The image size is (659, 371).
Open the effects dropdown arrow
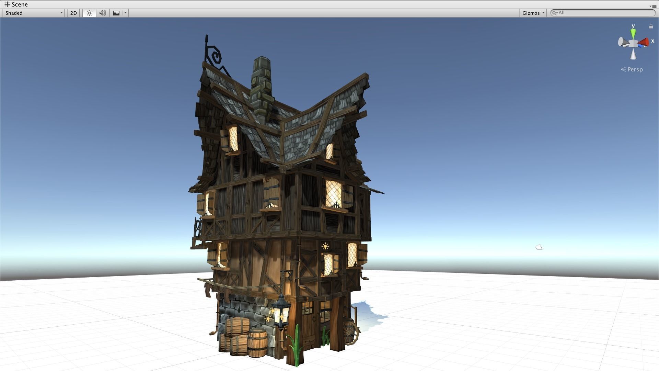coord(125,13)
